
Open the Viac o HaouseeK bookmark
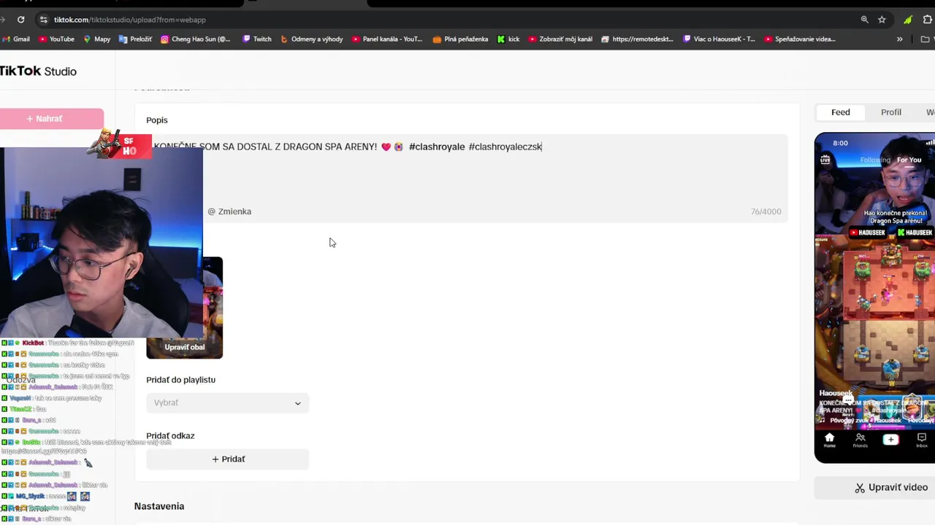(x=719, y=39)
